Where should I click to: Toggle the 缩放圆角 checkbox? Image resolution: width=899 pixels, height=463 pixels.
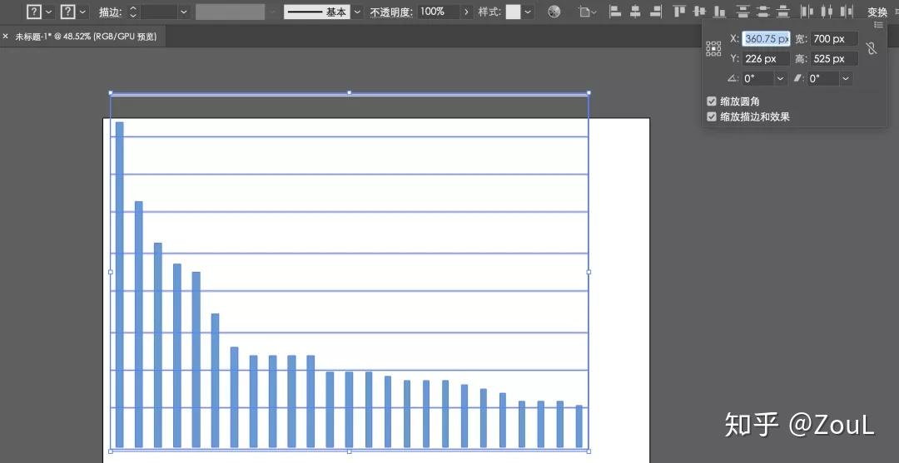(x=712, y=101)
